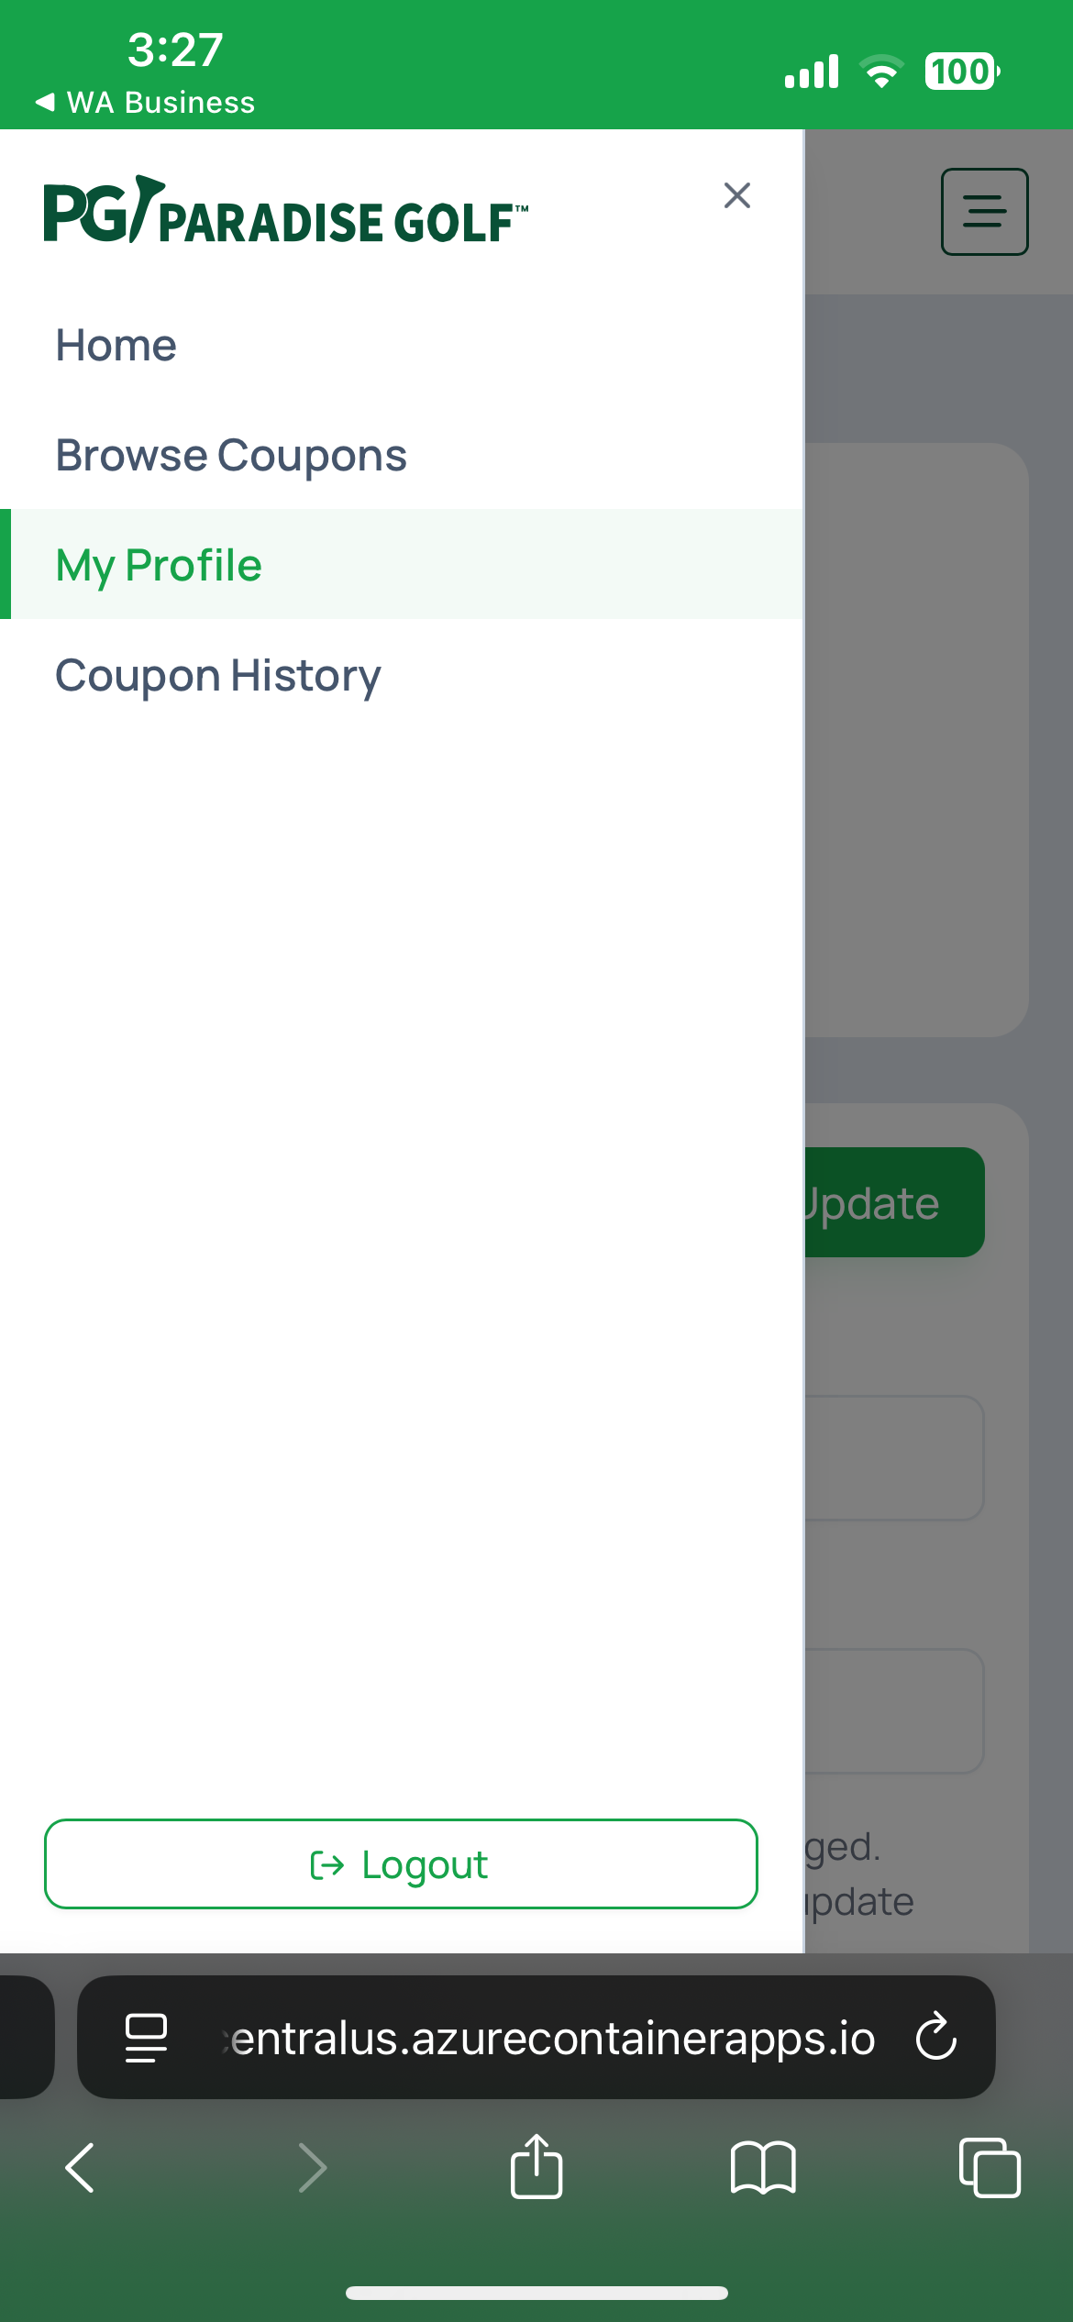1073x2322 pixels.
Task: Click the green Update button
Action: (x=894, y=1202)
